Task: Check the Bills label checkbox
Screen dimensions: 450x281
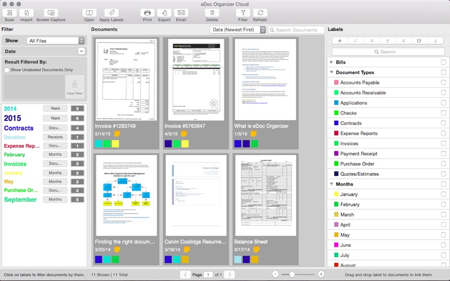Action: point(443,62)
